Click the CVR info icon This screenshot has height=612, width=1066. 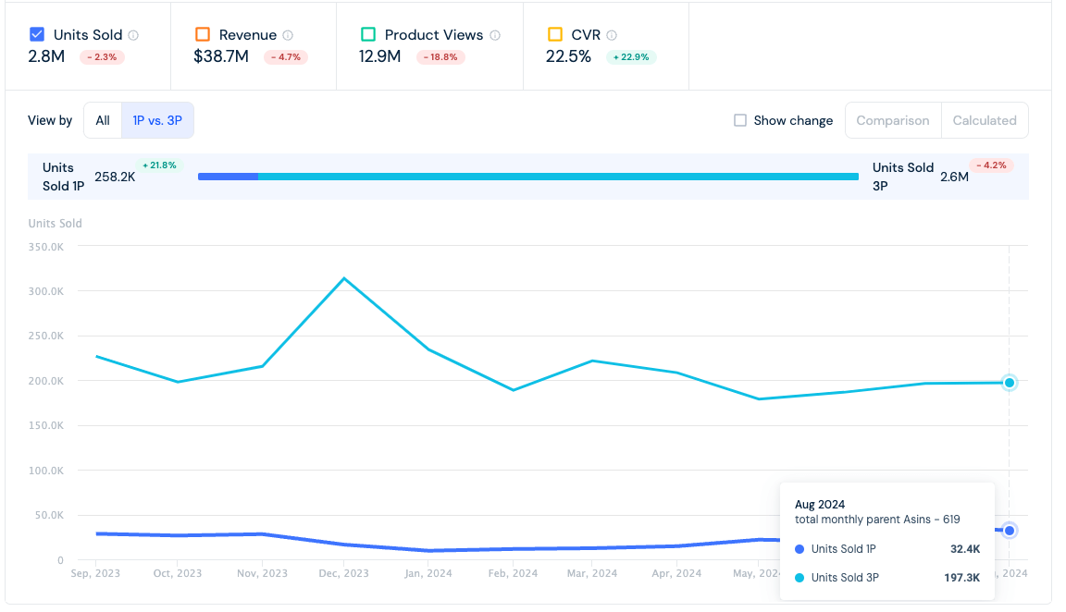pyautogui.click(x=612, y=35)
